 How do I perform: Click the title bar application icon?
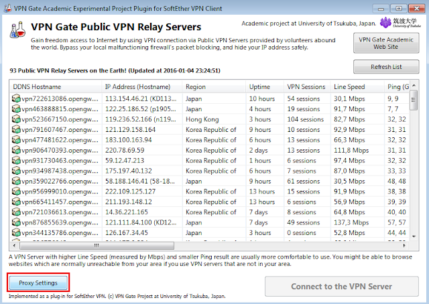coord(7,8)
